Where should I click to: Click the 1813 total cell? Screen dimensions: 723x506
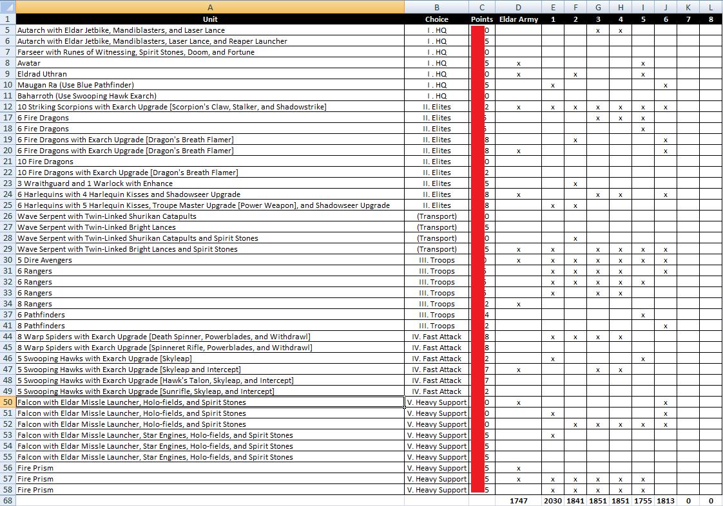666,501
